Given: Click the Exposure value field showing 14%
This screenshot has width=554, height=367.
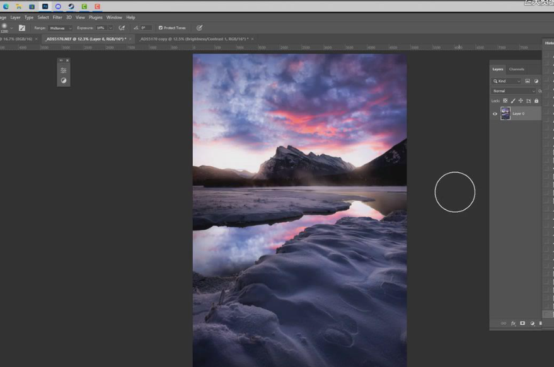Looking at the screenshot, I should coord(101,28).
